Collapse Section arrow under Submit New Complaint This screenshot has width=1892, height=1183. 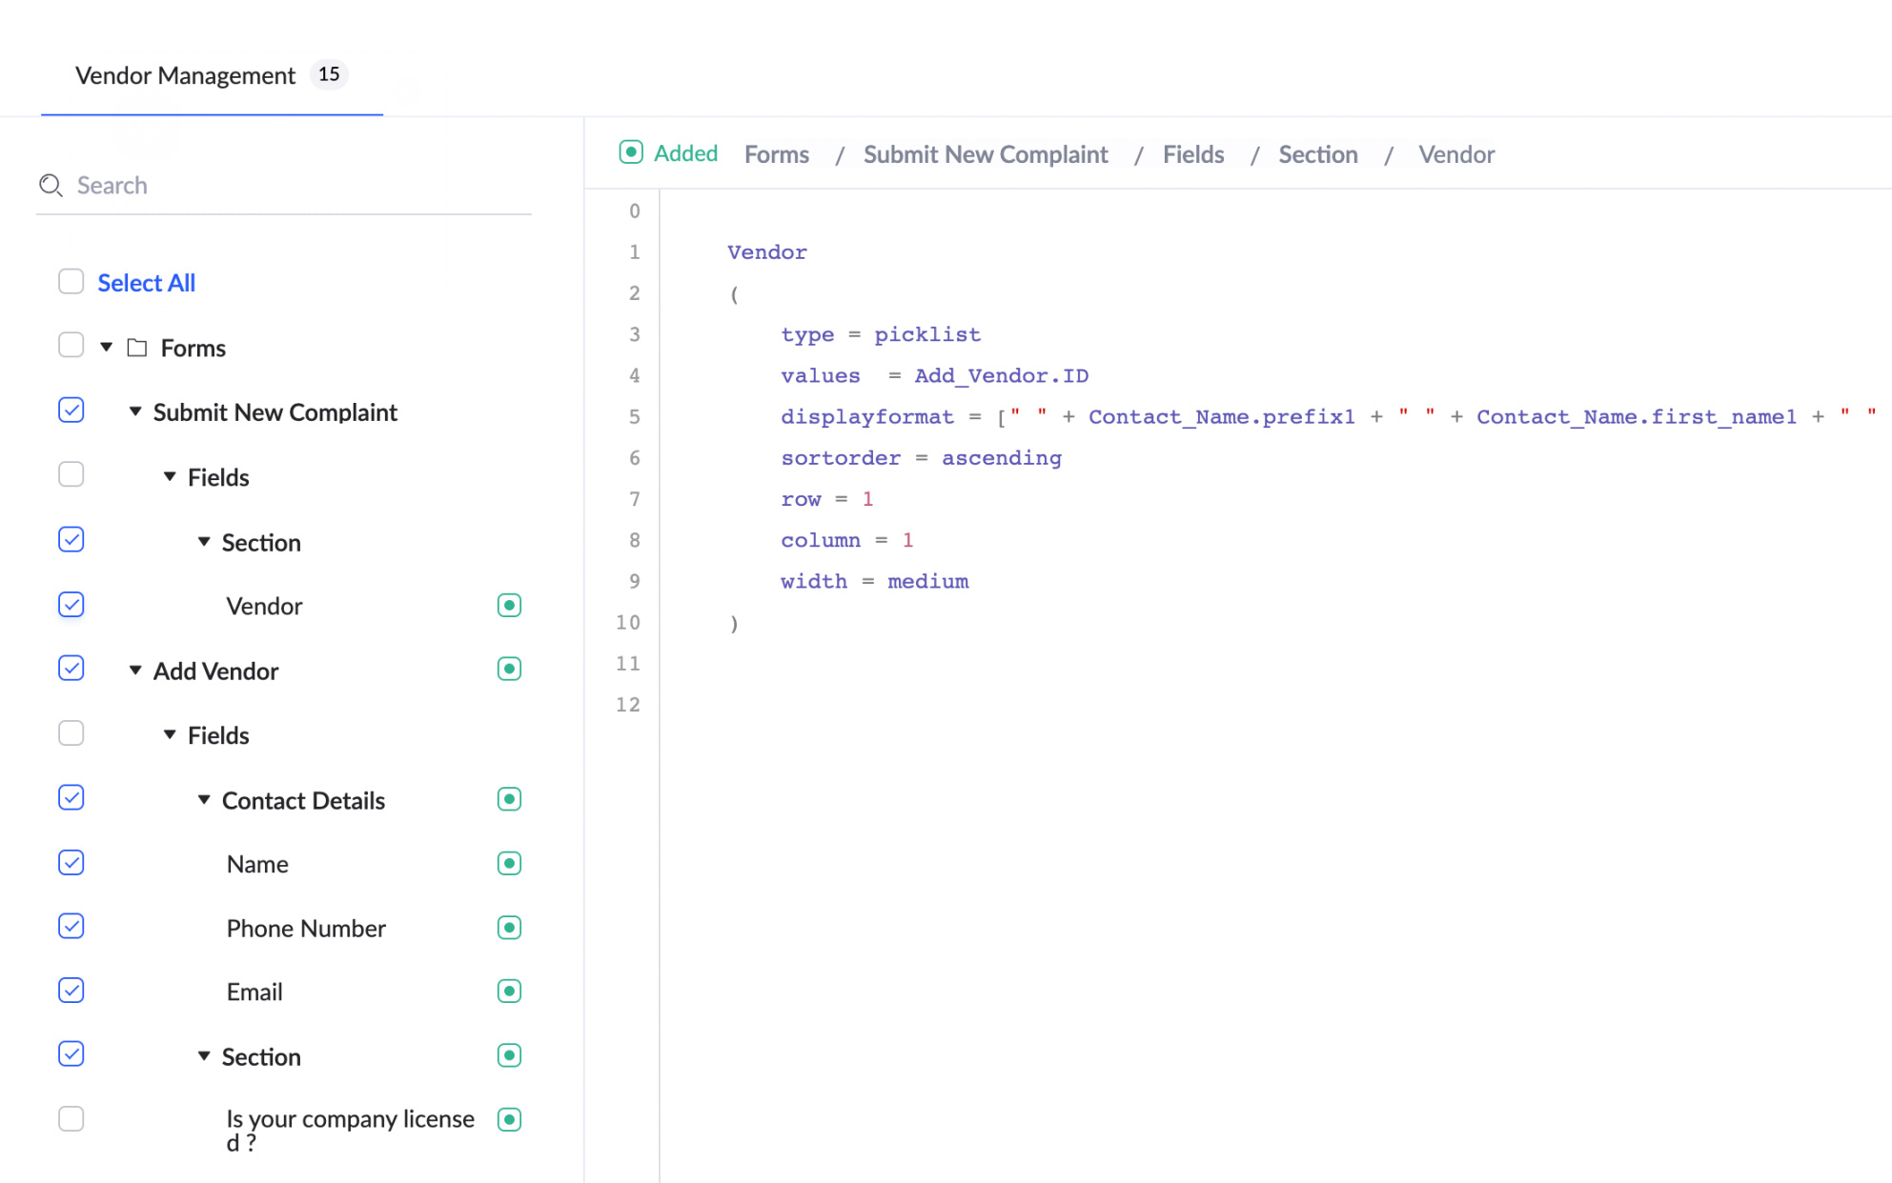coord(204,541)
